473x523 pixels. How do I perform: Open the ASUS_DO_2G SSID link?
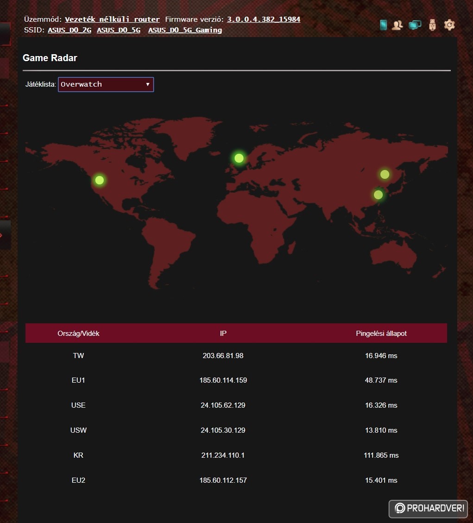pyautogui.click(x=69, y=30)
